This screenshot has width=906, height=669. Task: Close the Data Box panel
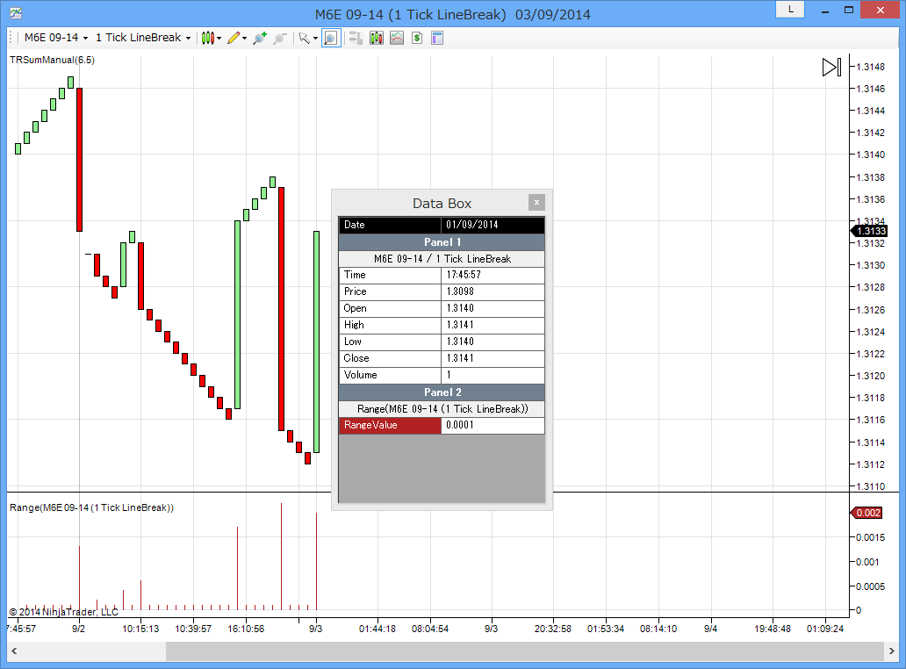[x=536, y=202]
